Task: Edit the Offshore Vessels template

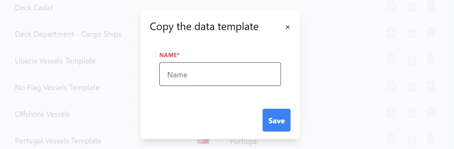Action: click(412, 113)
